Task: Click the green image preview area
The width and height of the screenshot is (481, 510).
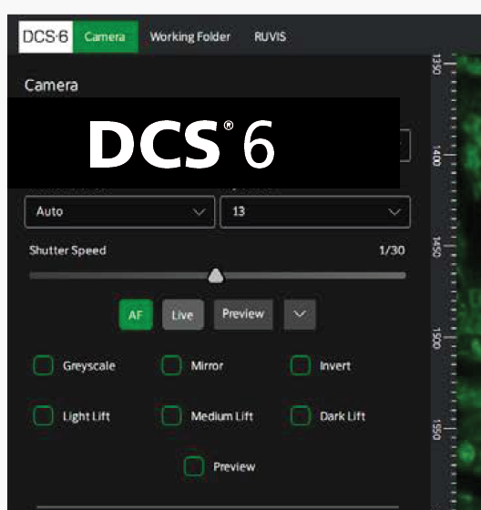Action: [469, 283]
